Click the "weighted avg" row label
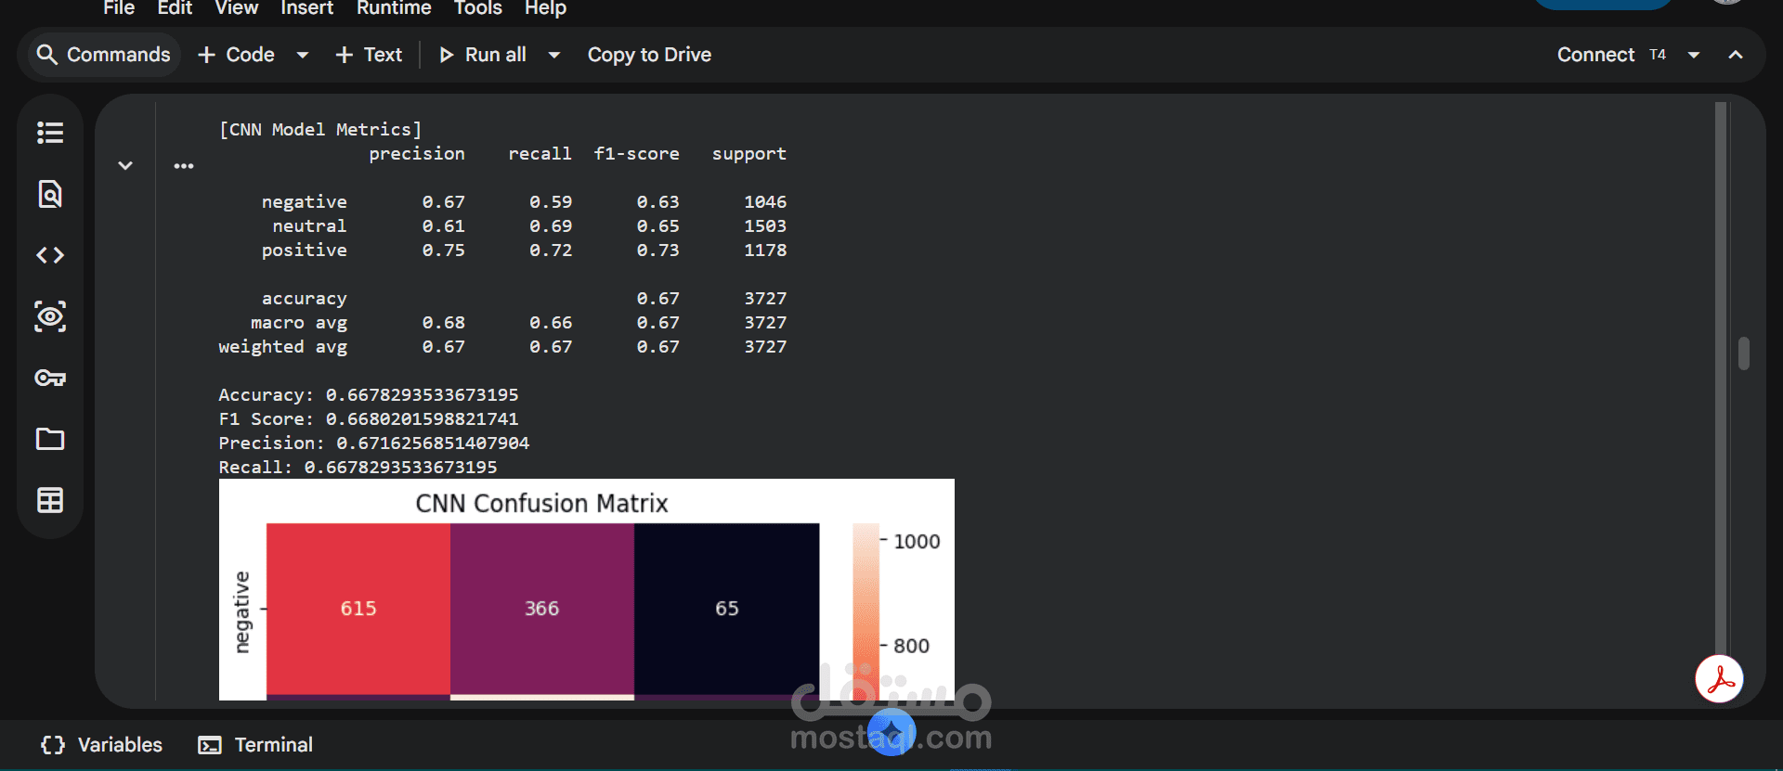The width and height of the screenshot is (1783, 771). coord(282,347)
